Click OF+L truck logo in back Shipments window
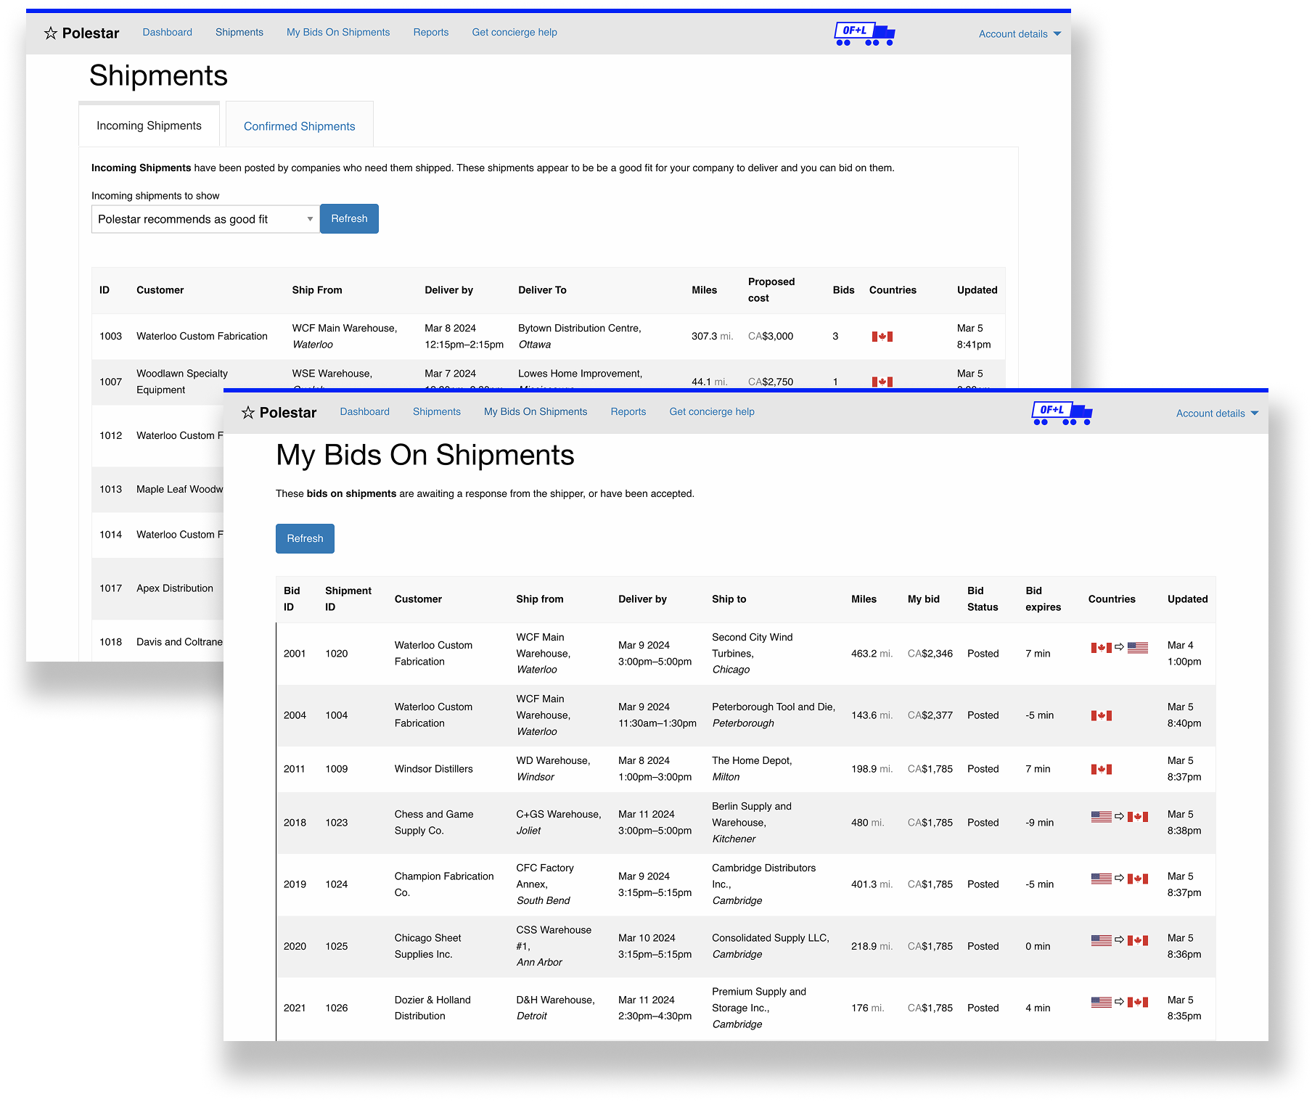The image size is (1312, 1102). pyautogui.click(x=864, y=34)
